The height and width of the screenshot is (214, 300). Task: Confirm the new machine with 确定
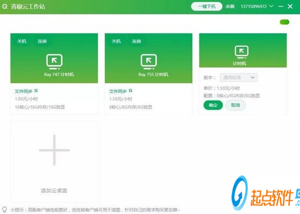[213, 105]
